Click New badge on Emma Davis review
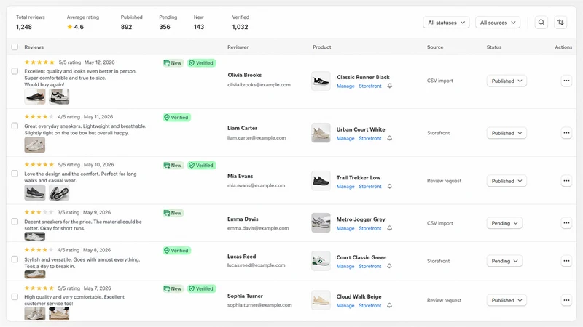 tap(173, 213)
